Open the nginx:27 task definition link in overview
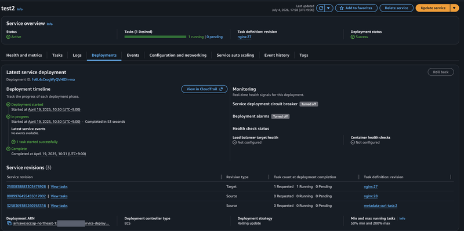Screen dimensions: 464x231 pyautogui.click(x=244, y=37)
